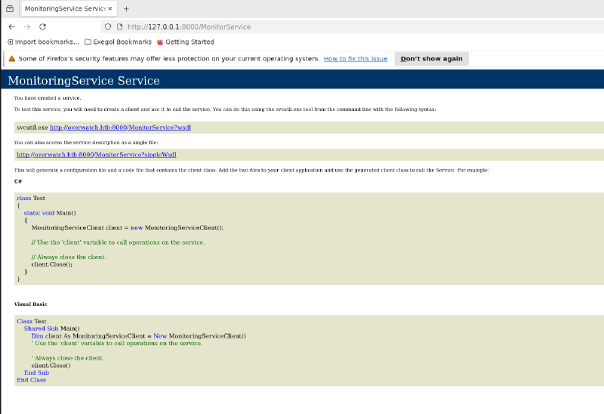Screen dimensions: 604x414
Task: Close the MonitoringService tab
Action: (x=110, y=8)
